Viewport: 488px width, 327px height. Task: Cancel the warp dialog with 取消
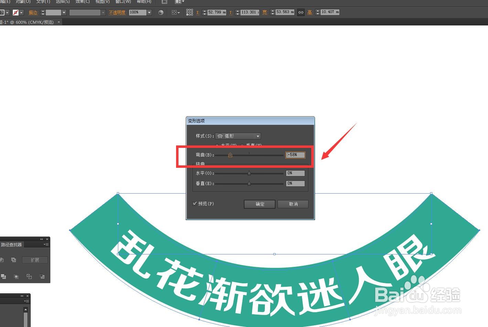(x=293, y=204)
